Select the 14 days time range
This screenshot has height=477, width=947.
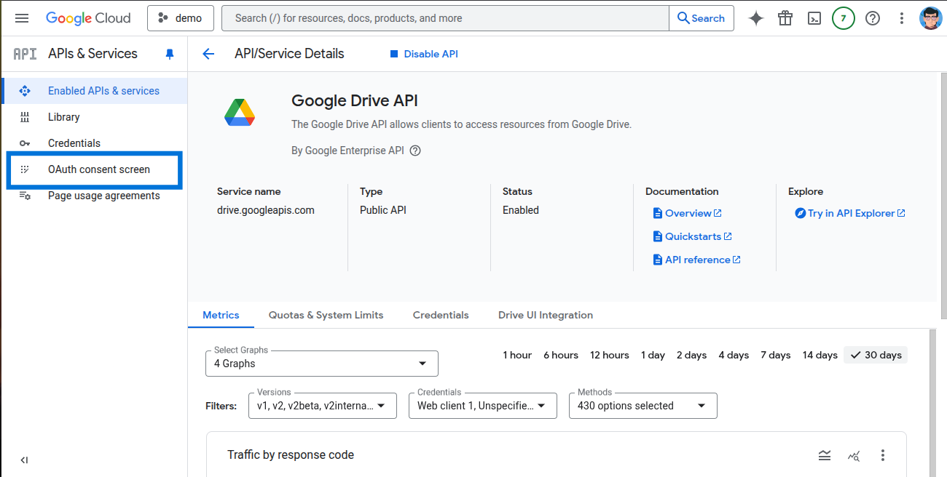(820, 355)
